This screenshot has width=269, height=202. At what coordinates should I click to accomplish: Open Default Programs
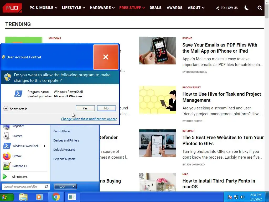(64, 150)
